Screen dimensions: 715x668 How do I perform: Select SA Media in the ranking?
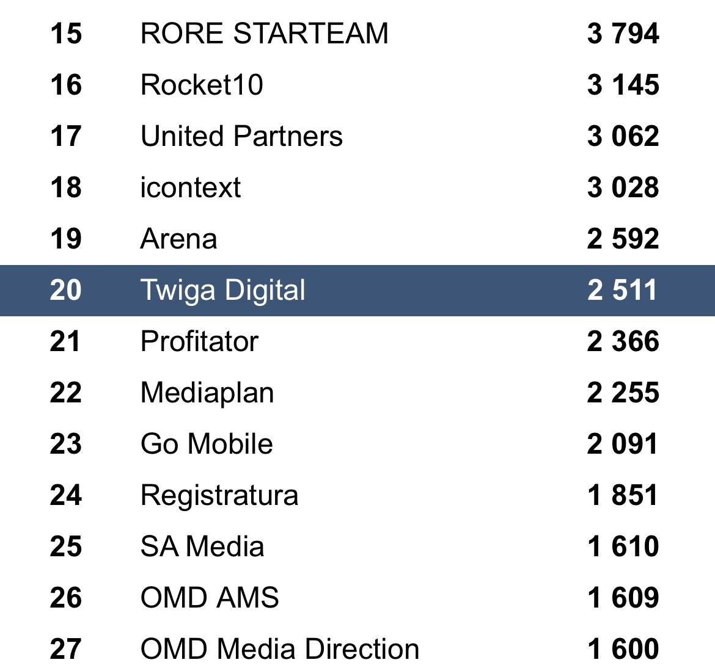pyautogui.click(x=202, y=546)
